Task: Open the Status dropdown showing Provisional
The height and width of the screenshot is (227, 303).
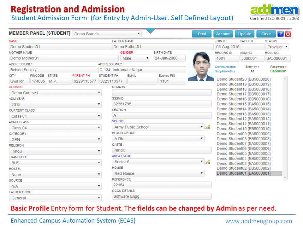Action: pos(277,47)
